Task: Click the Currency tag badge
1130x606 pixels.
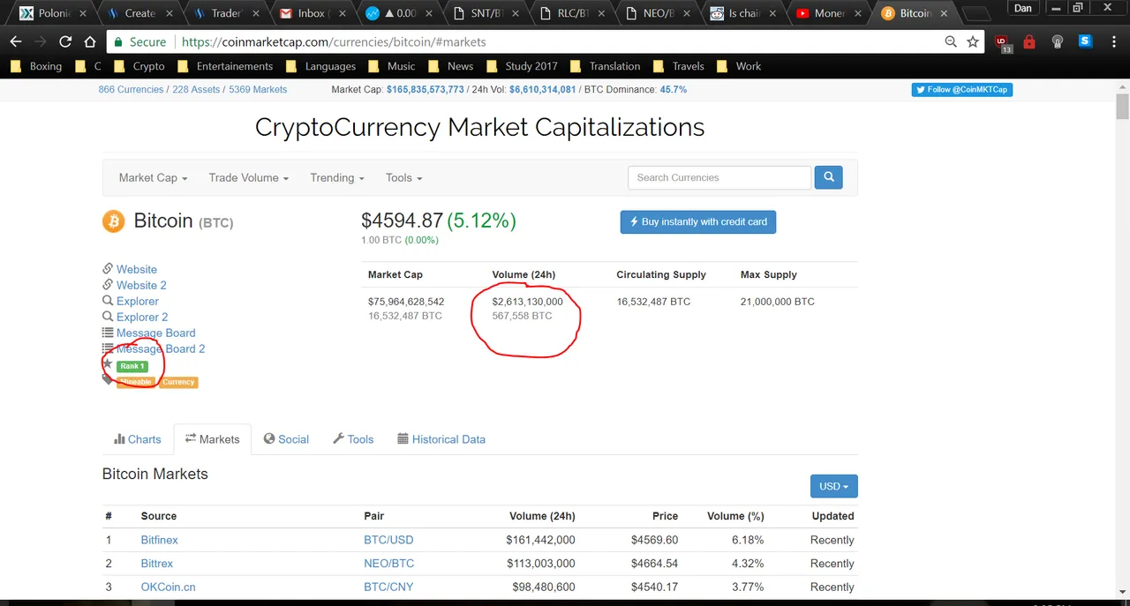Action: tap(178, 382)
